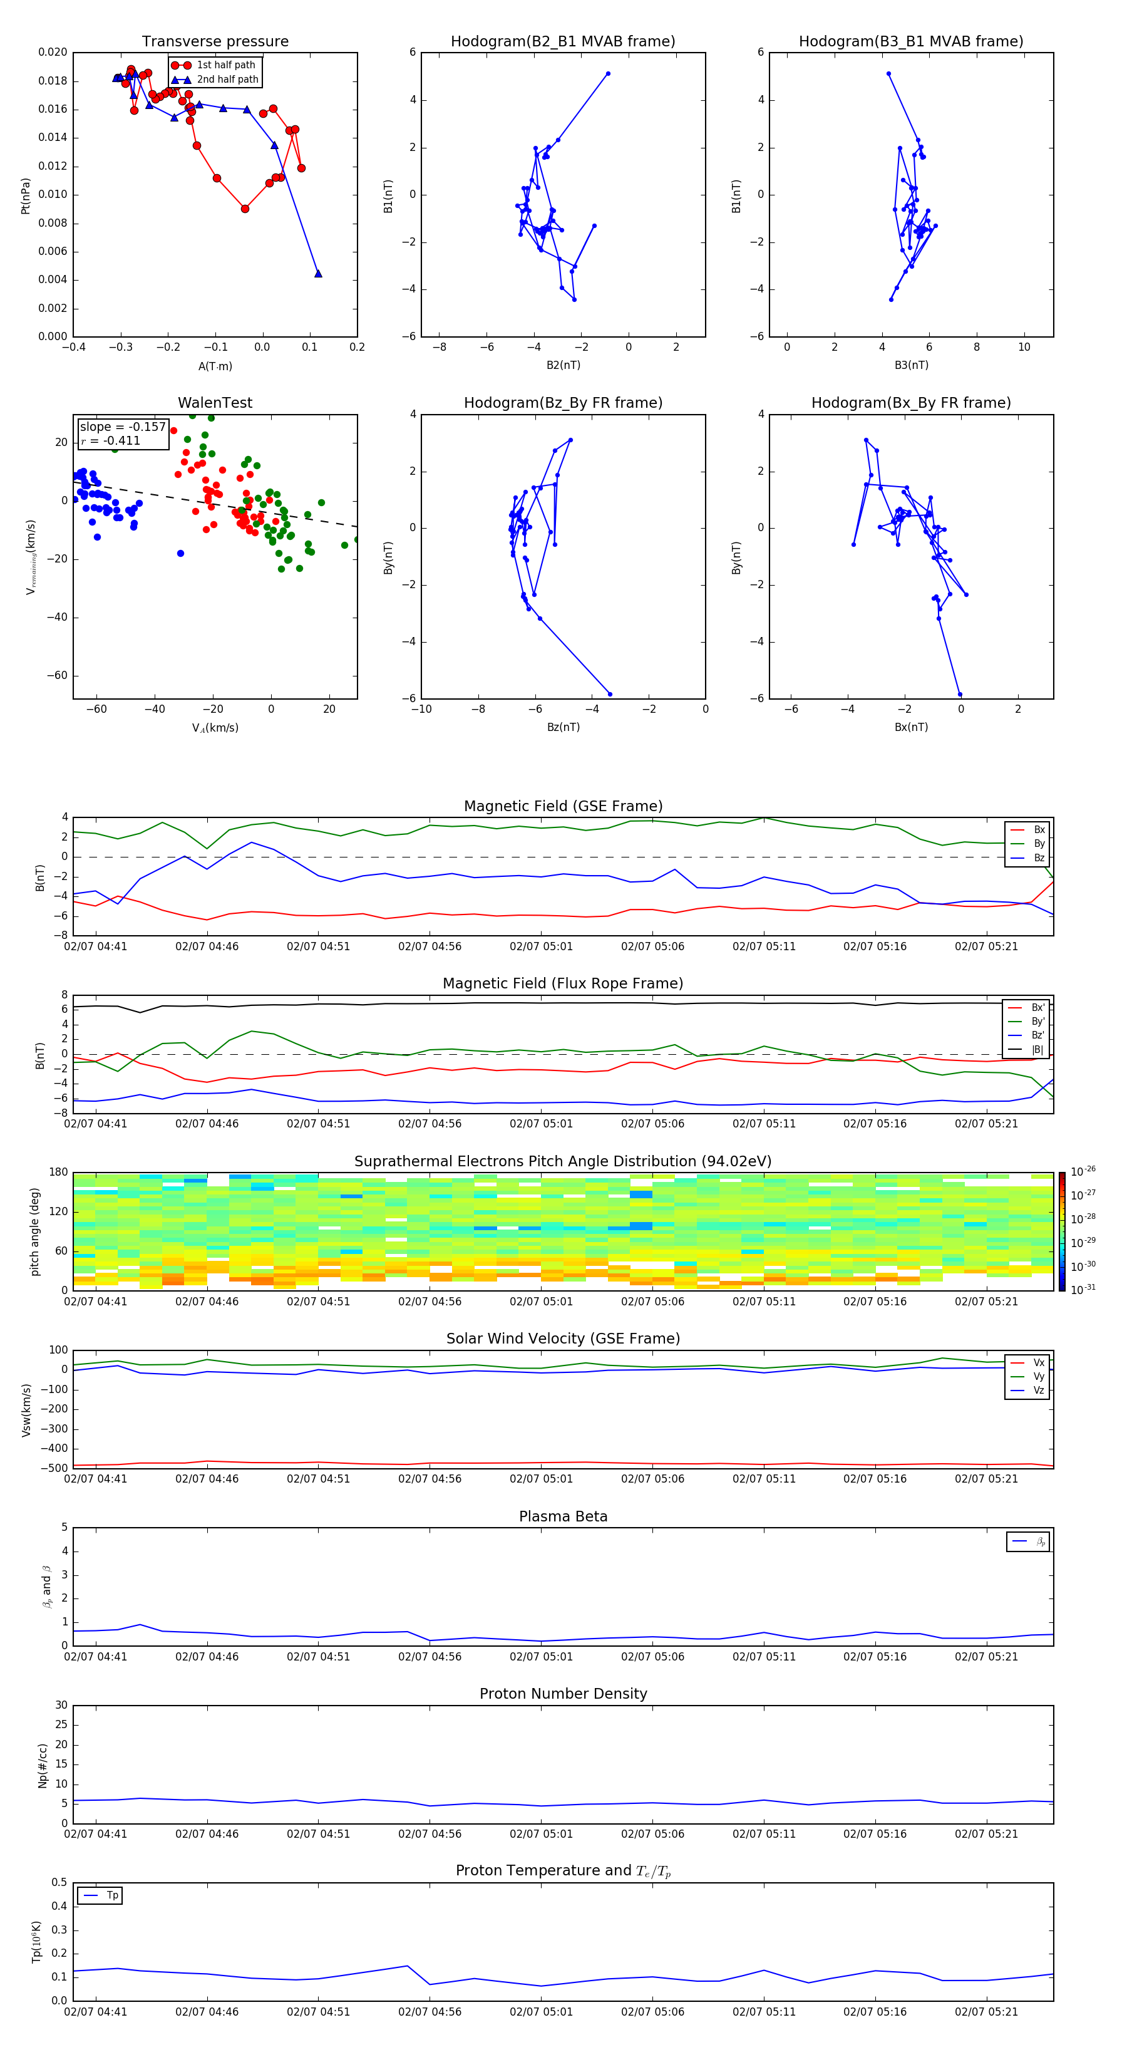This screenshot has height=2067, width=1127.
Task: Click the bottommost point in Bz_By hodogram
Action: [x=610, y=694]
